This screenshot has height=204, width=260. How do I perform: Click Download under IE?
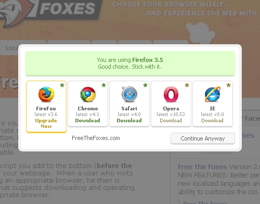[213, 120]
